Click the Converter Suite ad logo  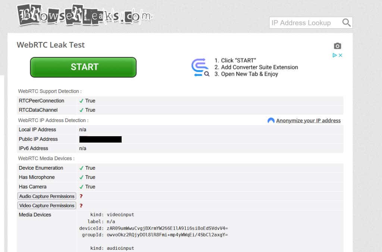click(x=200, y=67)
